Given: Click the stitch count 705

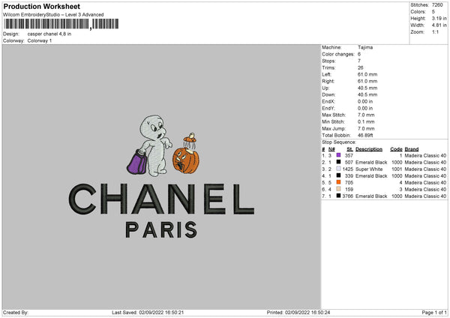Looking at the screenshot, I should (x=349, y=182).
